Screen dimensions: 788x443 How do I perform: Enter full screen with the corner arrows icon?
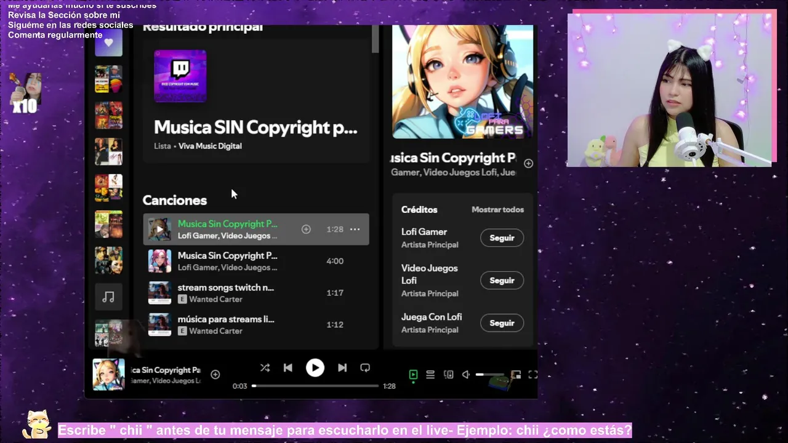coord(533,374)
